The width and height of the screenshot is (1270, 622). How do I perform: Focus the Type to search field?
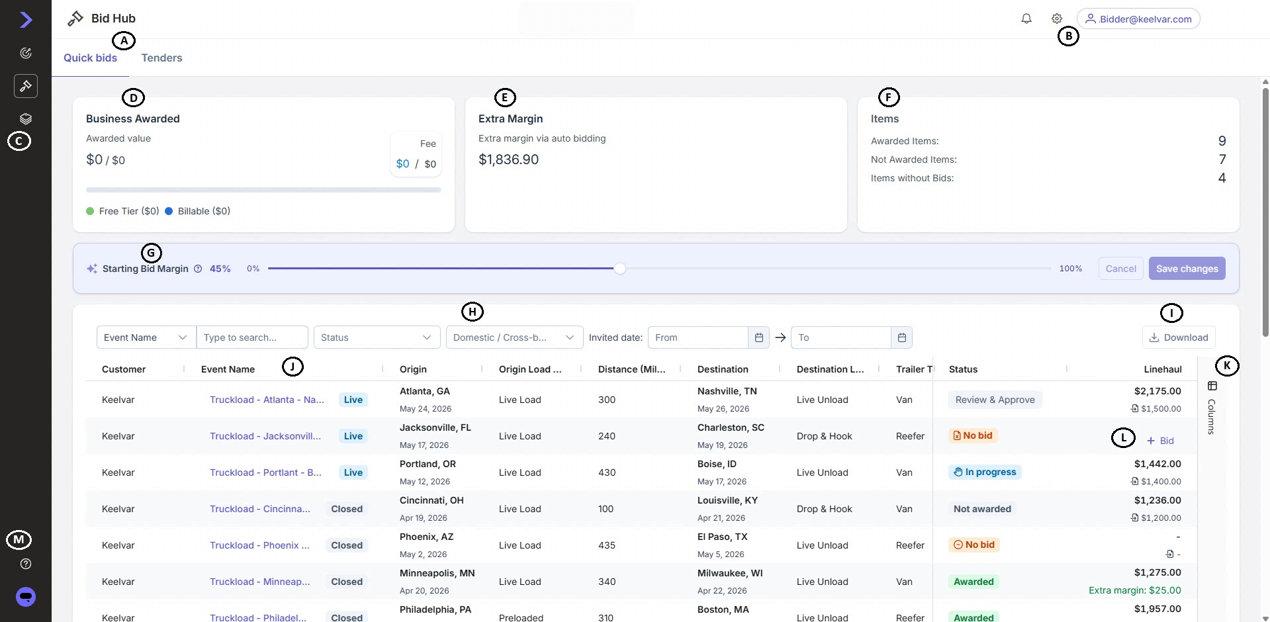(252, 337)
